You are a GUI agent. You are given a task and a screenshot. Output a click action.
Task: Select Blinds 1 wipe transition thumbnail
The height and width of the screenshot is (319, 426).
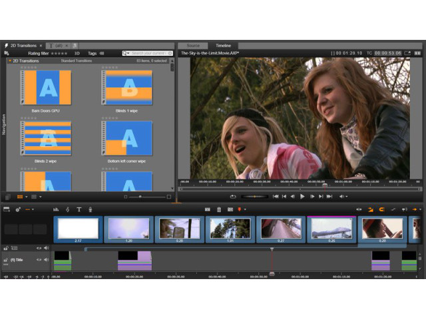point(126,87)
